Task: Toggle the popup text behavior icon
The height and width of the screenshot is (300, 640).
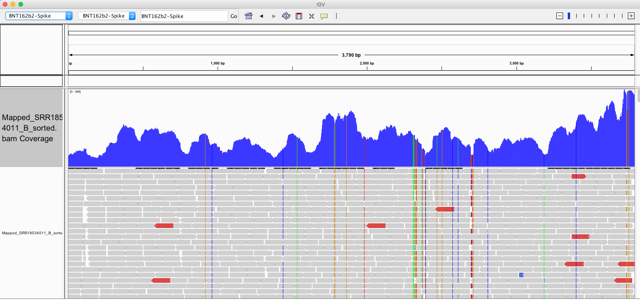Action: pyautogui.click(x=324, y=16)
